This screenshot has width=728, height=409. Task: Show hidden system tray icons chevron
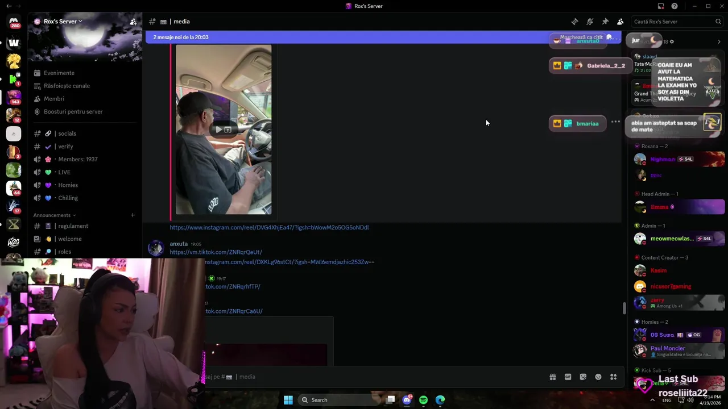(x=652, y=400)
